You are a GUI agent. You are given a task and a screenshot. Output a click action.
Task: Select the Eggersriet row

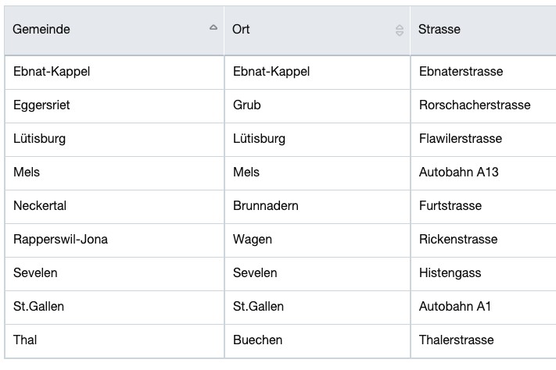coord(281,106)
